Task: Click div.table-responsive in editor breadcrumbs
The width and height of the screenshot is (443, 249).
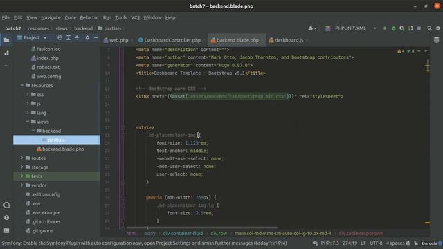Action: pyautogui.click(x=361, y=234)
